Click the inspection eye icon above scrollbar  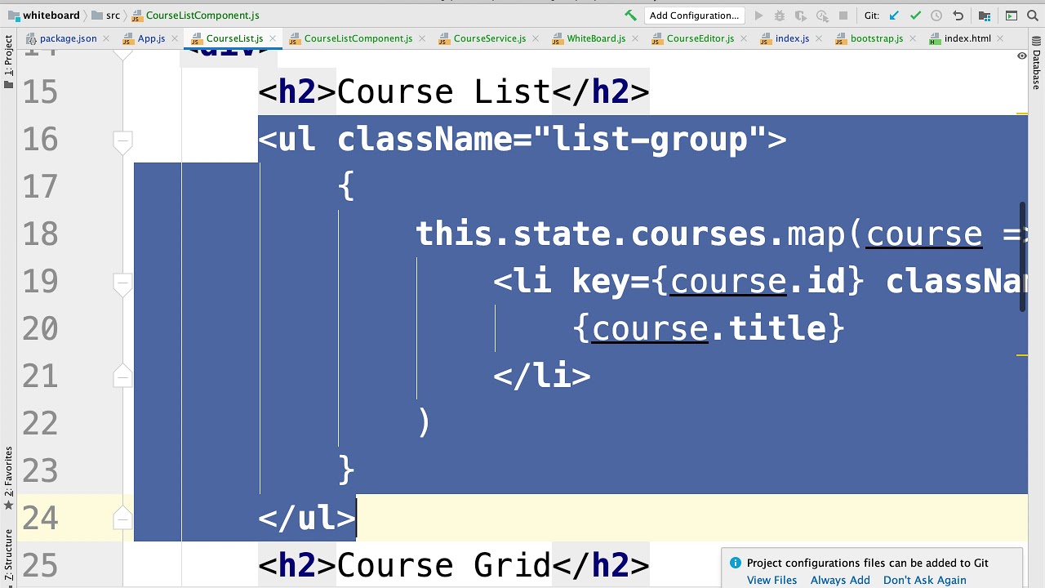[x=1021, y=56]
